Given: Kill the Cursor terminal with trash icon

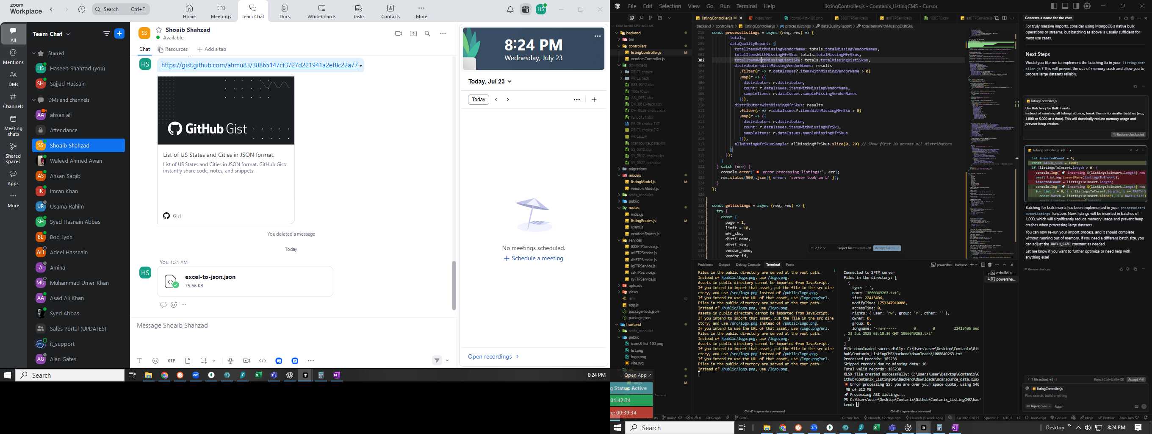Looking at the screenshot, I should 989,265.
